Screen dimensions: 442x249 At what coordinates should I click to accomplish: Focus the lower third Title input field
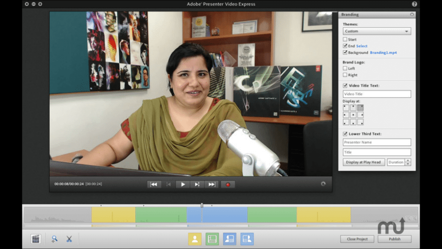click(377, 152)
